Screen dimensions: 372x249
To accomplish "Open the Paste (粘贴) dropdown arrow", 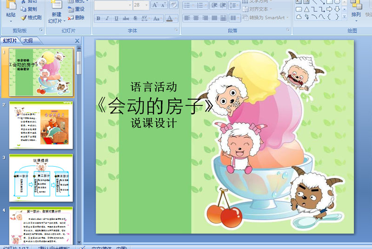I will coord(11,21).
